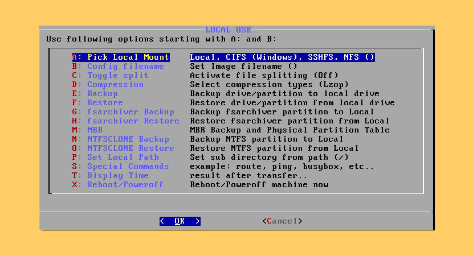Select the 'A: Pick Local Mount' menu entry

tap(121, 57)
